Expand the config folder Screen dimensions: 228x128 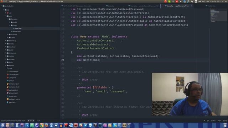click(x=6, y=44)
